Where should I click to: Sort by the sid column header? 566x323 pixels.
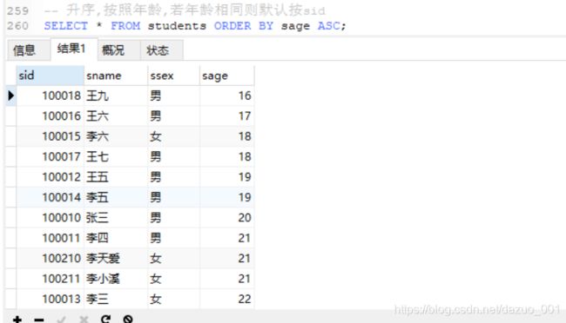(x=50, y=76)
